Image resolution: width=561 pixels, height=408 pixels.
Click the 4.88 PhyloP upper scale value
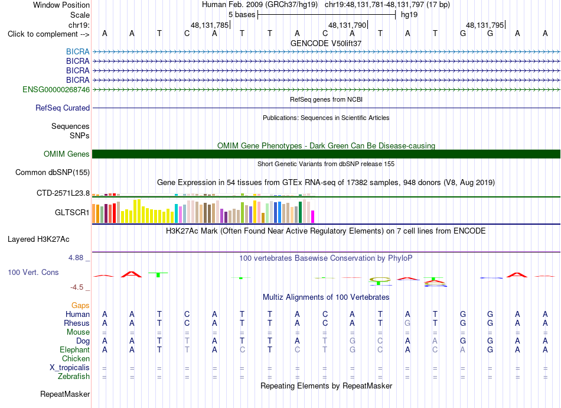pos(76,258)
